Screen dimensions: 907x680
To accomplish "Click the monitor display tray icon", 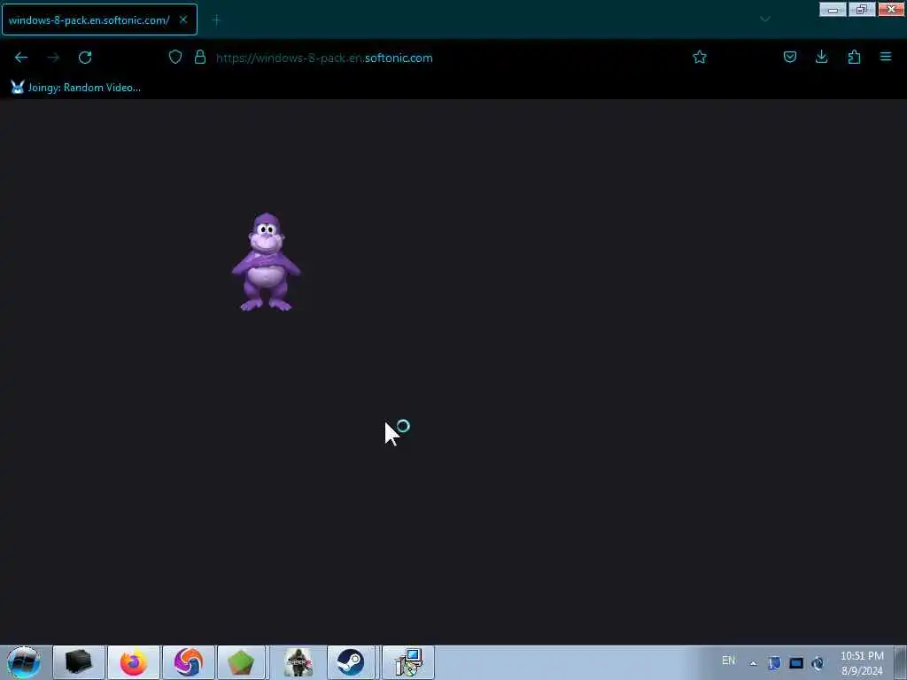I will tap(796, 663).
